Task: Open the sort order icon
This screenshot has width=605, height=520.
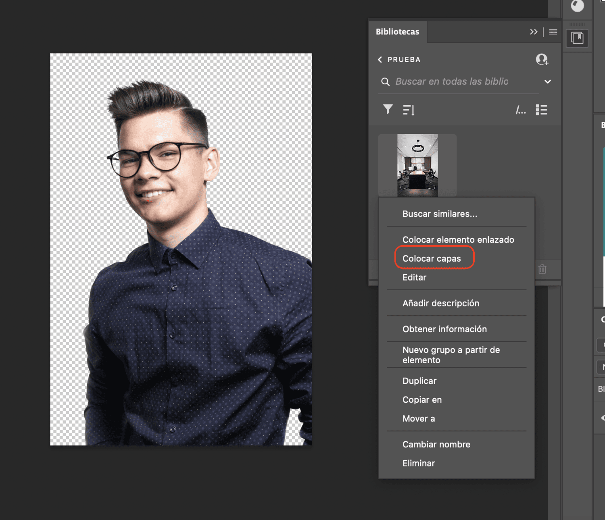Action: [x=409, y=110]
